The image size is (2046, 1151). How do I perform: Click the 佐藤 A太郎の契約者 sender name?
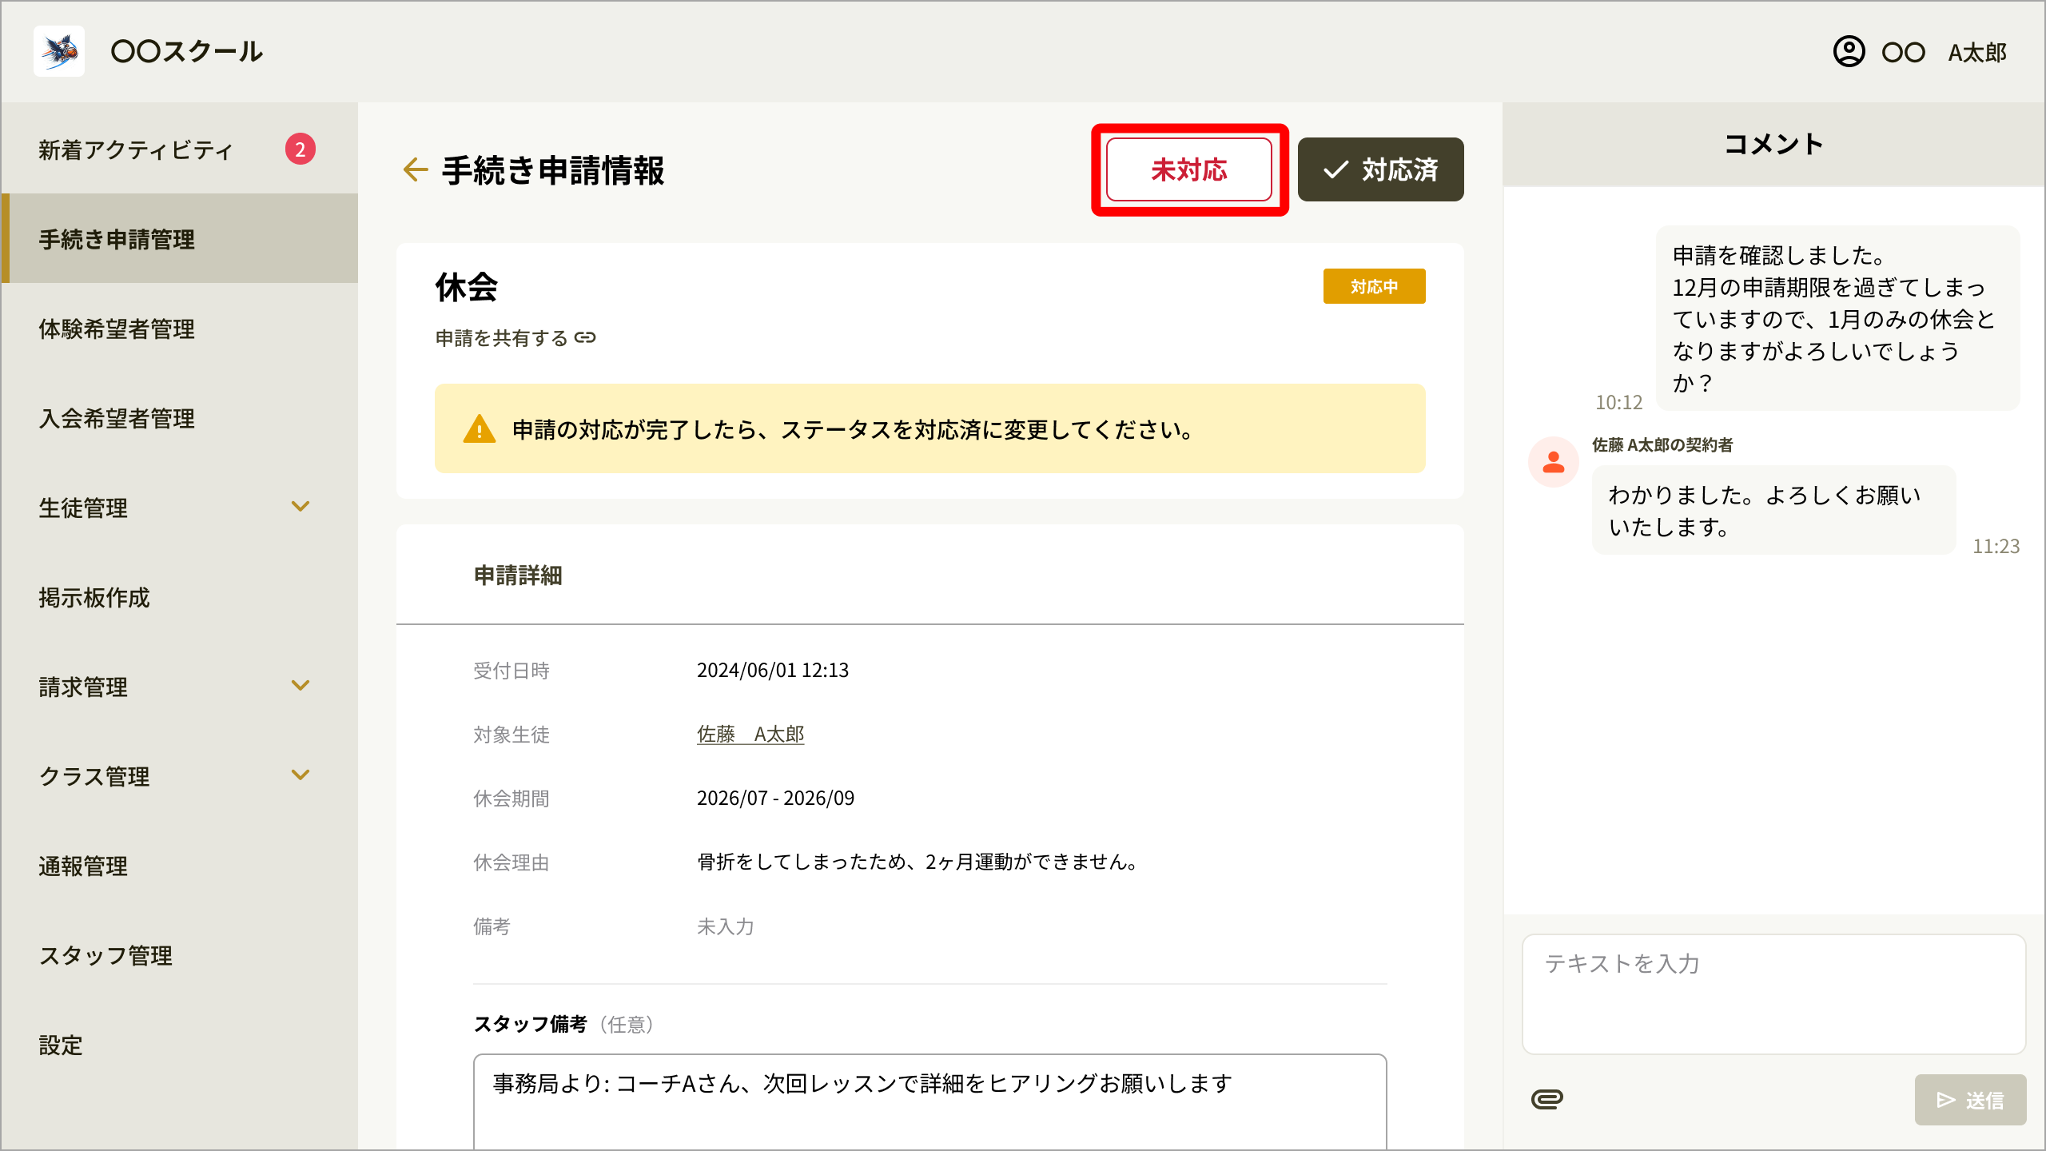(x=1662, y=444)
